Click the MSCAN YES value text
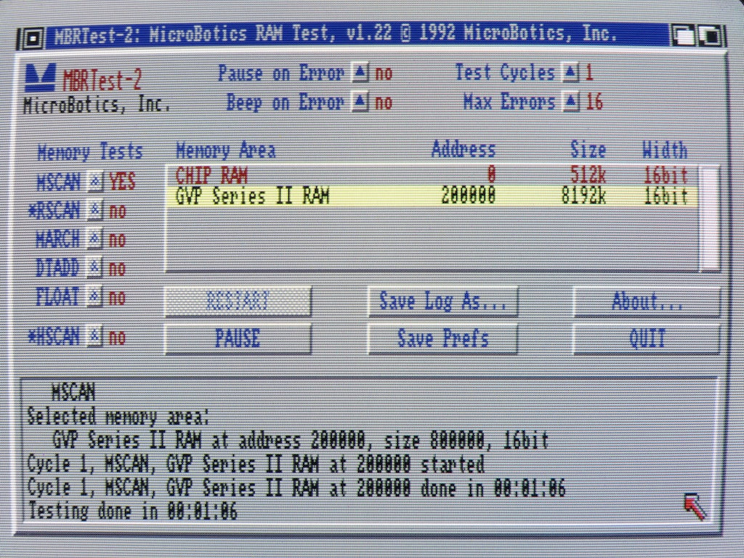The image size is (744, 558). click(122, 182)
